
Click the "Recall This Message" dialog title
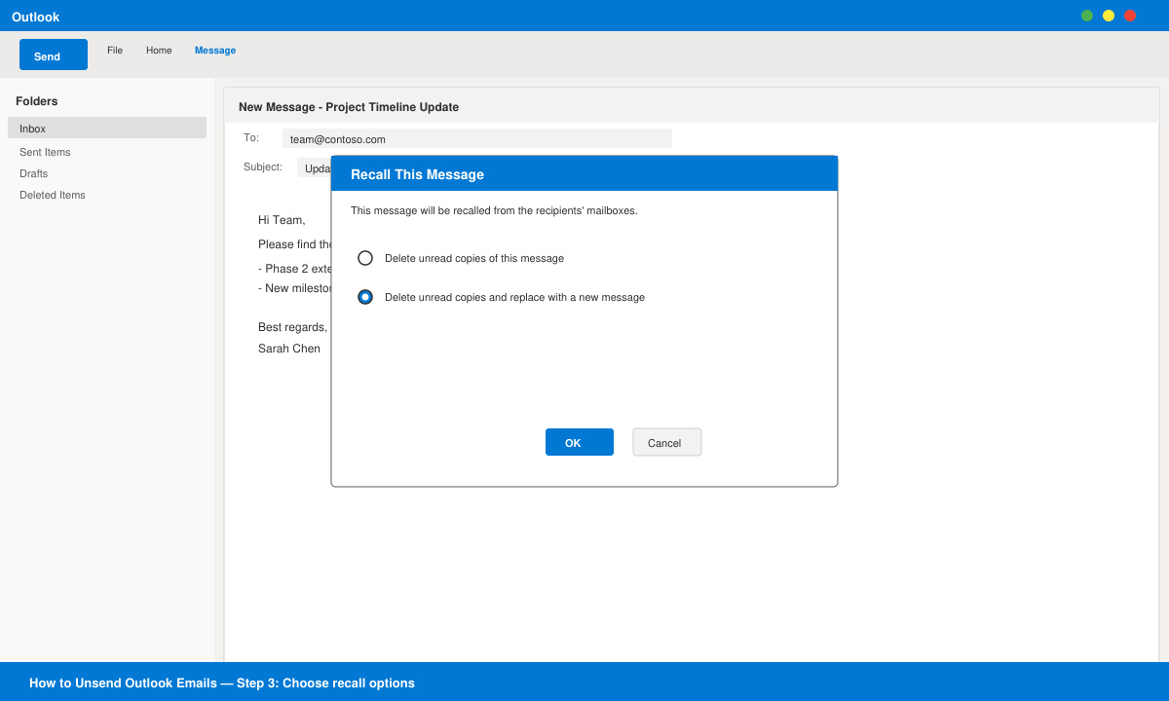pos(417,174)
